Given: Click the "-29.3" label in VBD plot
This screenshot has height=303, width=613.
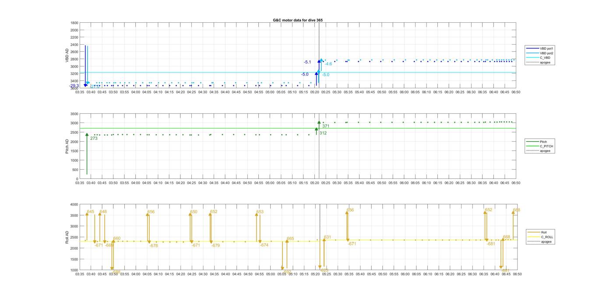Looking at the screenshot, I should 74,86.
